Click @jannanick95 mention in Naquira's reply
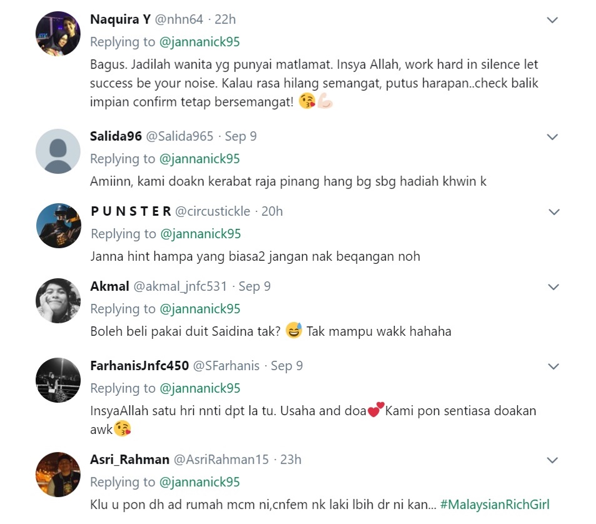 [x=200, y=42]
